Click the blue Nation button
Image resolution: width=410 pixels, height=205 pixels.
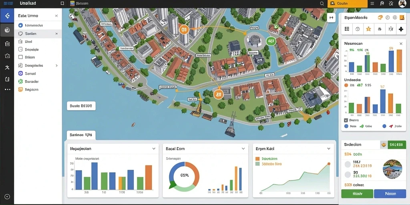(x=390, y=194)
